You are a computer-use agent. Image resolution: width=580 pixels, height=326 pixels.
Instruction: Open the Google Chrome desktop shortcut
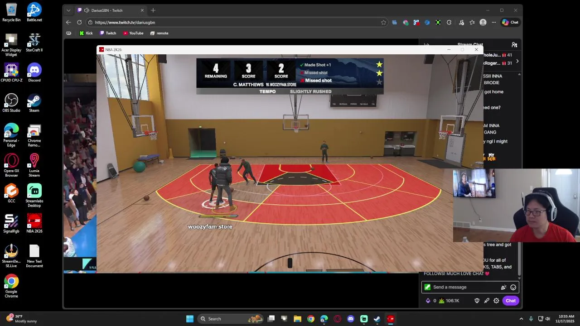tap(11, 287)
